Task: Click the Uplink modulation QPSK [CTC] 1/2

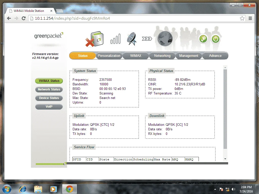Action: (x=102, y=125)
